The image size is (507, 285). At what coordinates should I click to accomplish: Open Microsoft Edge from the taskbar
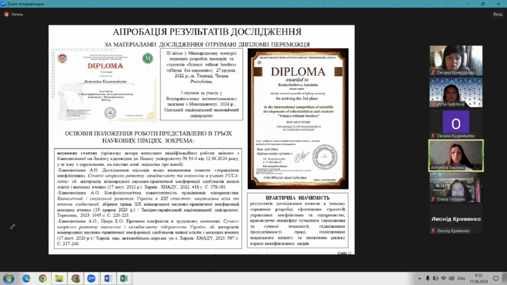[x=26, y=278]
